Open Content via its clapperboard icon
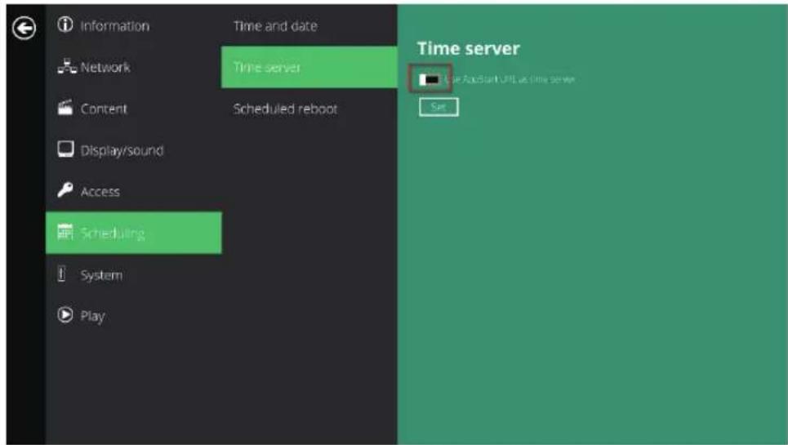This screenshot has height=445, width=788. [x=65, y=108]
